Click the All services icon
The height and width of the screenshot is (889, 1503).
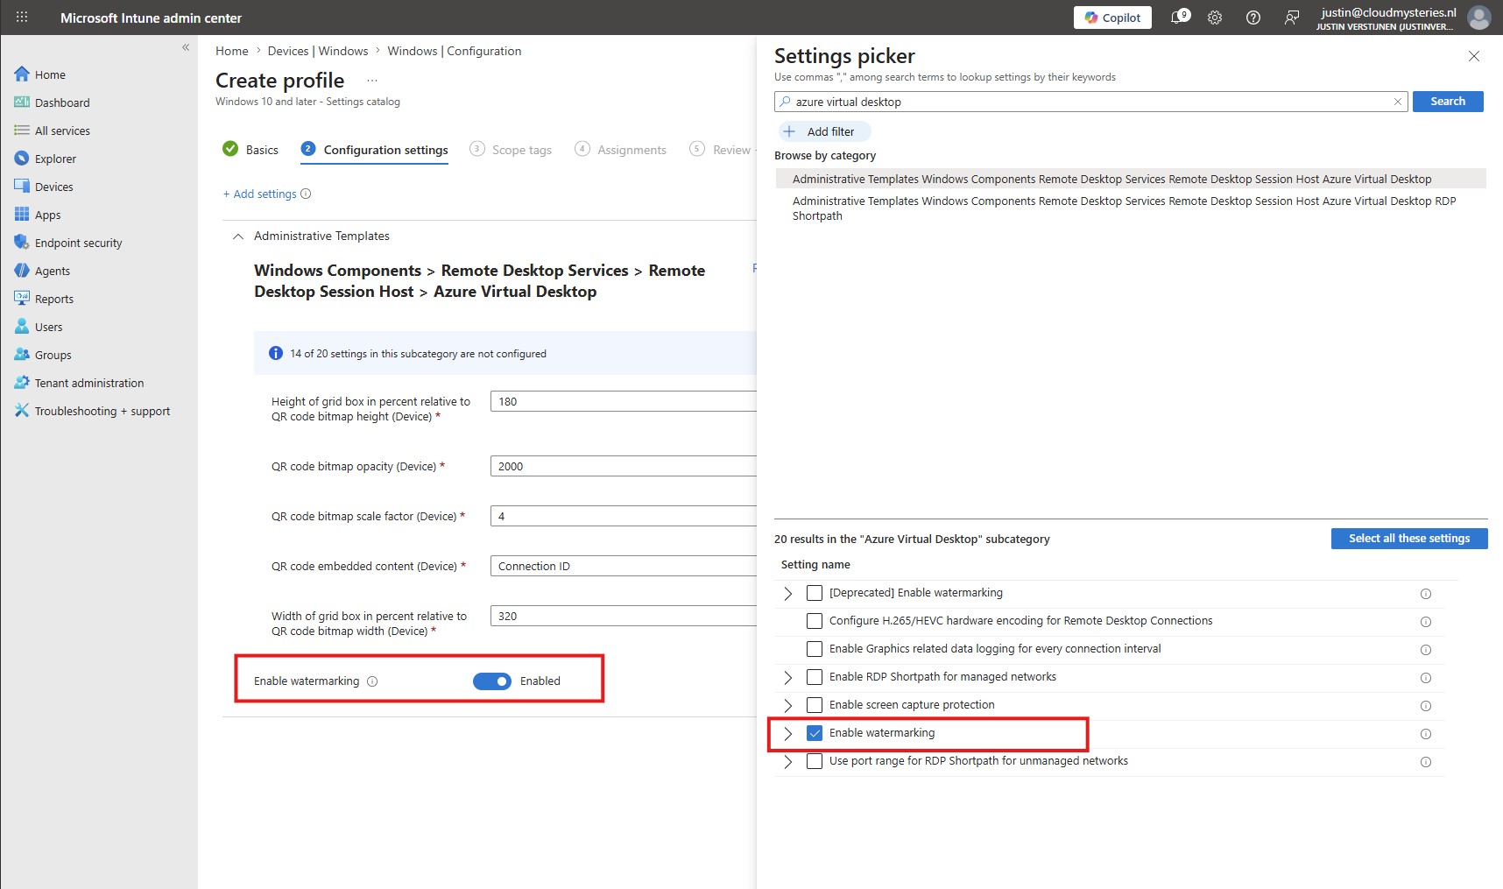point(22,131)
